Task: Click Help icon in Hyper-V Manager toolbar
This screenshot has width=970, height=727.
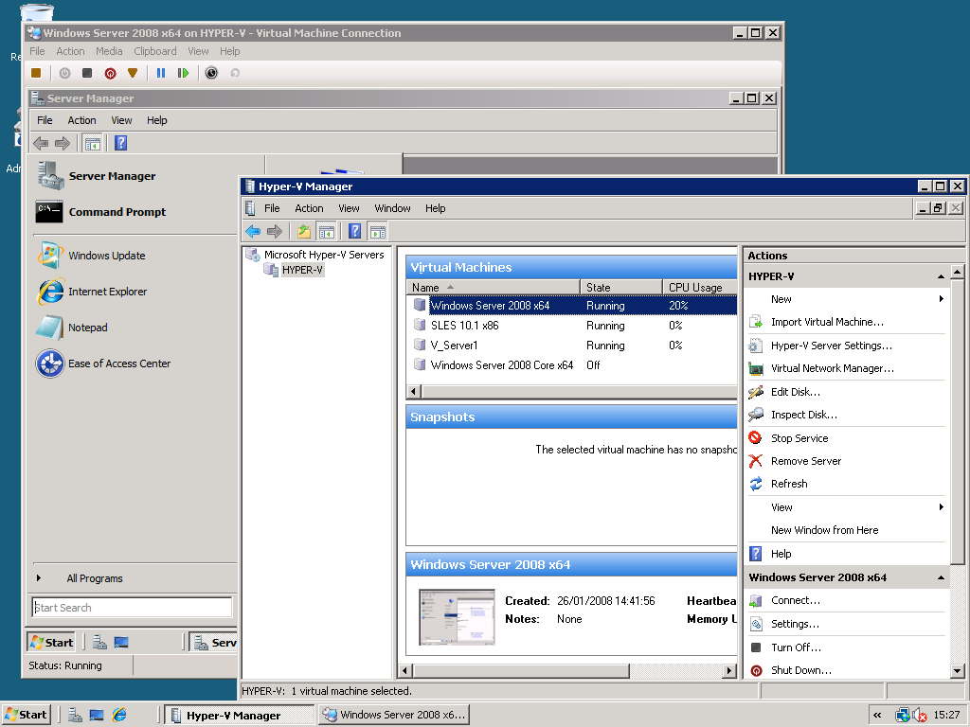Action: click(x=354, y=231)
